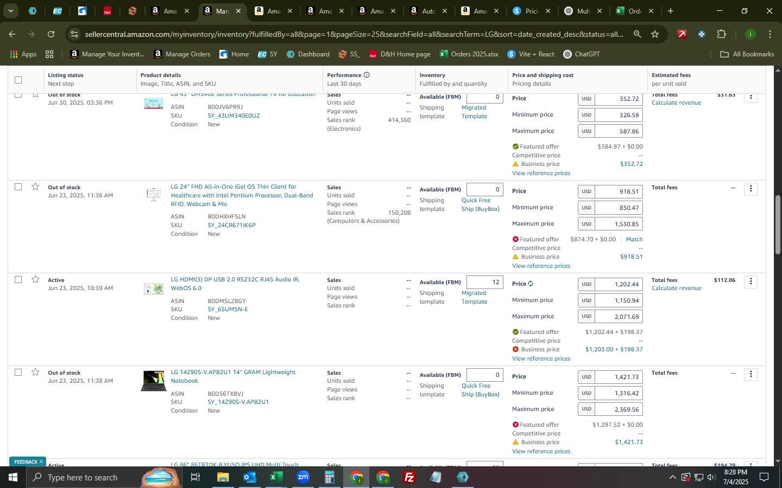Open Outlook from the taskbar

point(249,477)
